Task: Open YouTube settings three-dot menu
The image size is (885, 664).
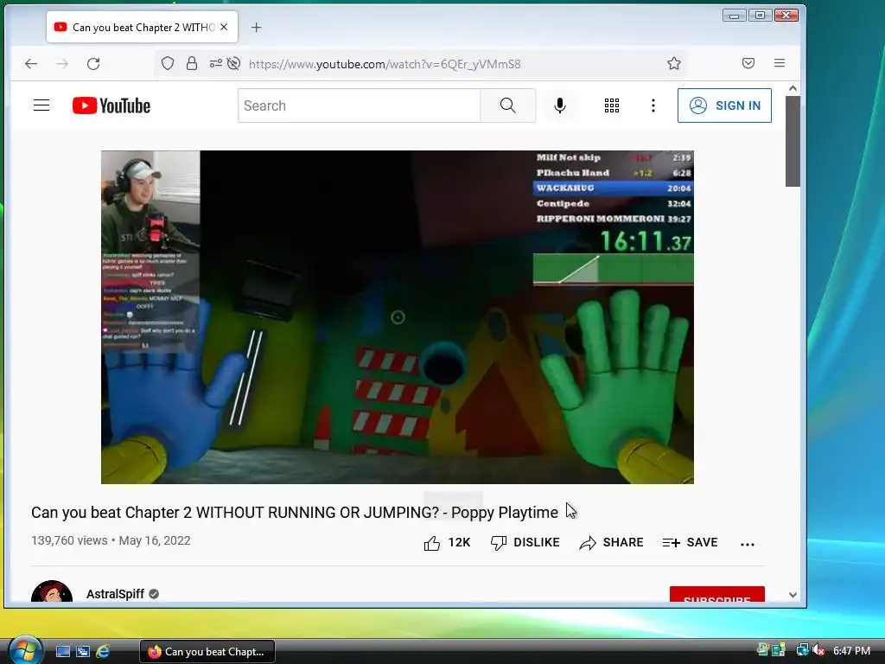Action: tap(653, 105)
